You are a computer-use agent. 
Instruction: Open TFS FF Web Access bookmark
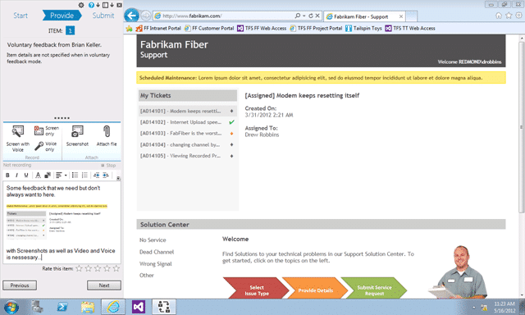click(262, 29)
